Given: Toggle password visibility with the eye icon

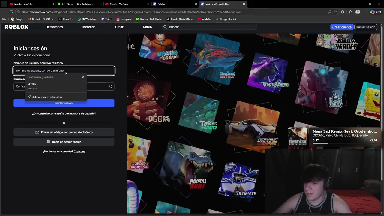Looking at the screenshot, I should 110,87.
